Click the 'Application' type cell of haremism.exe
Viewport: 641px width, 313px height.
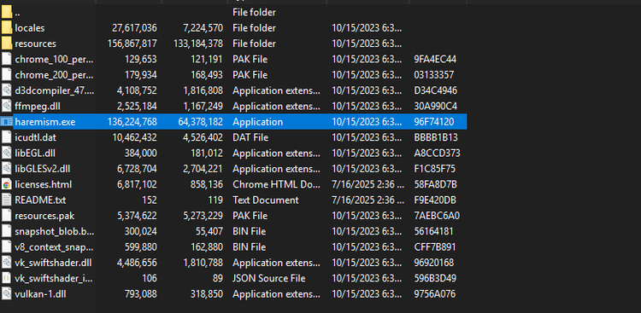[257, 122]
